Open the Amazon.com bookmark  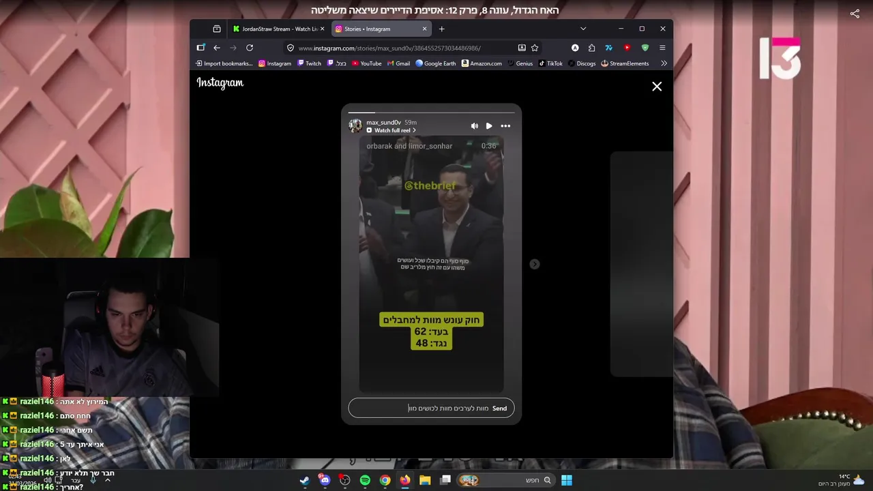pyautogui.click(x=482, y=63)
